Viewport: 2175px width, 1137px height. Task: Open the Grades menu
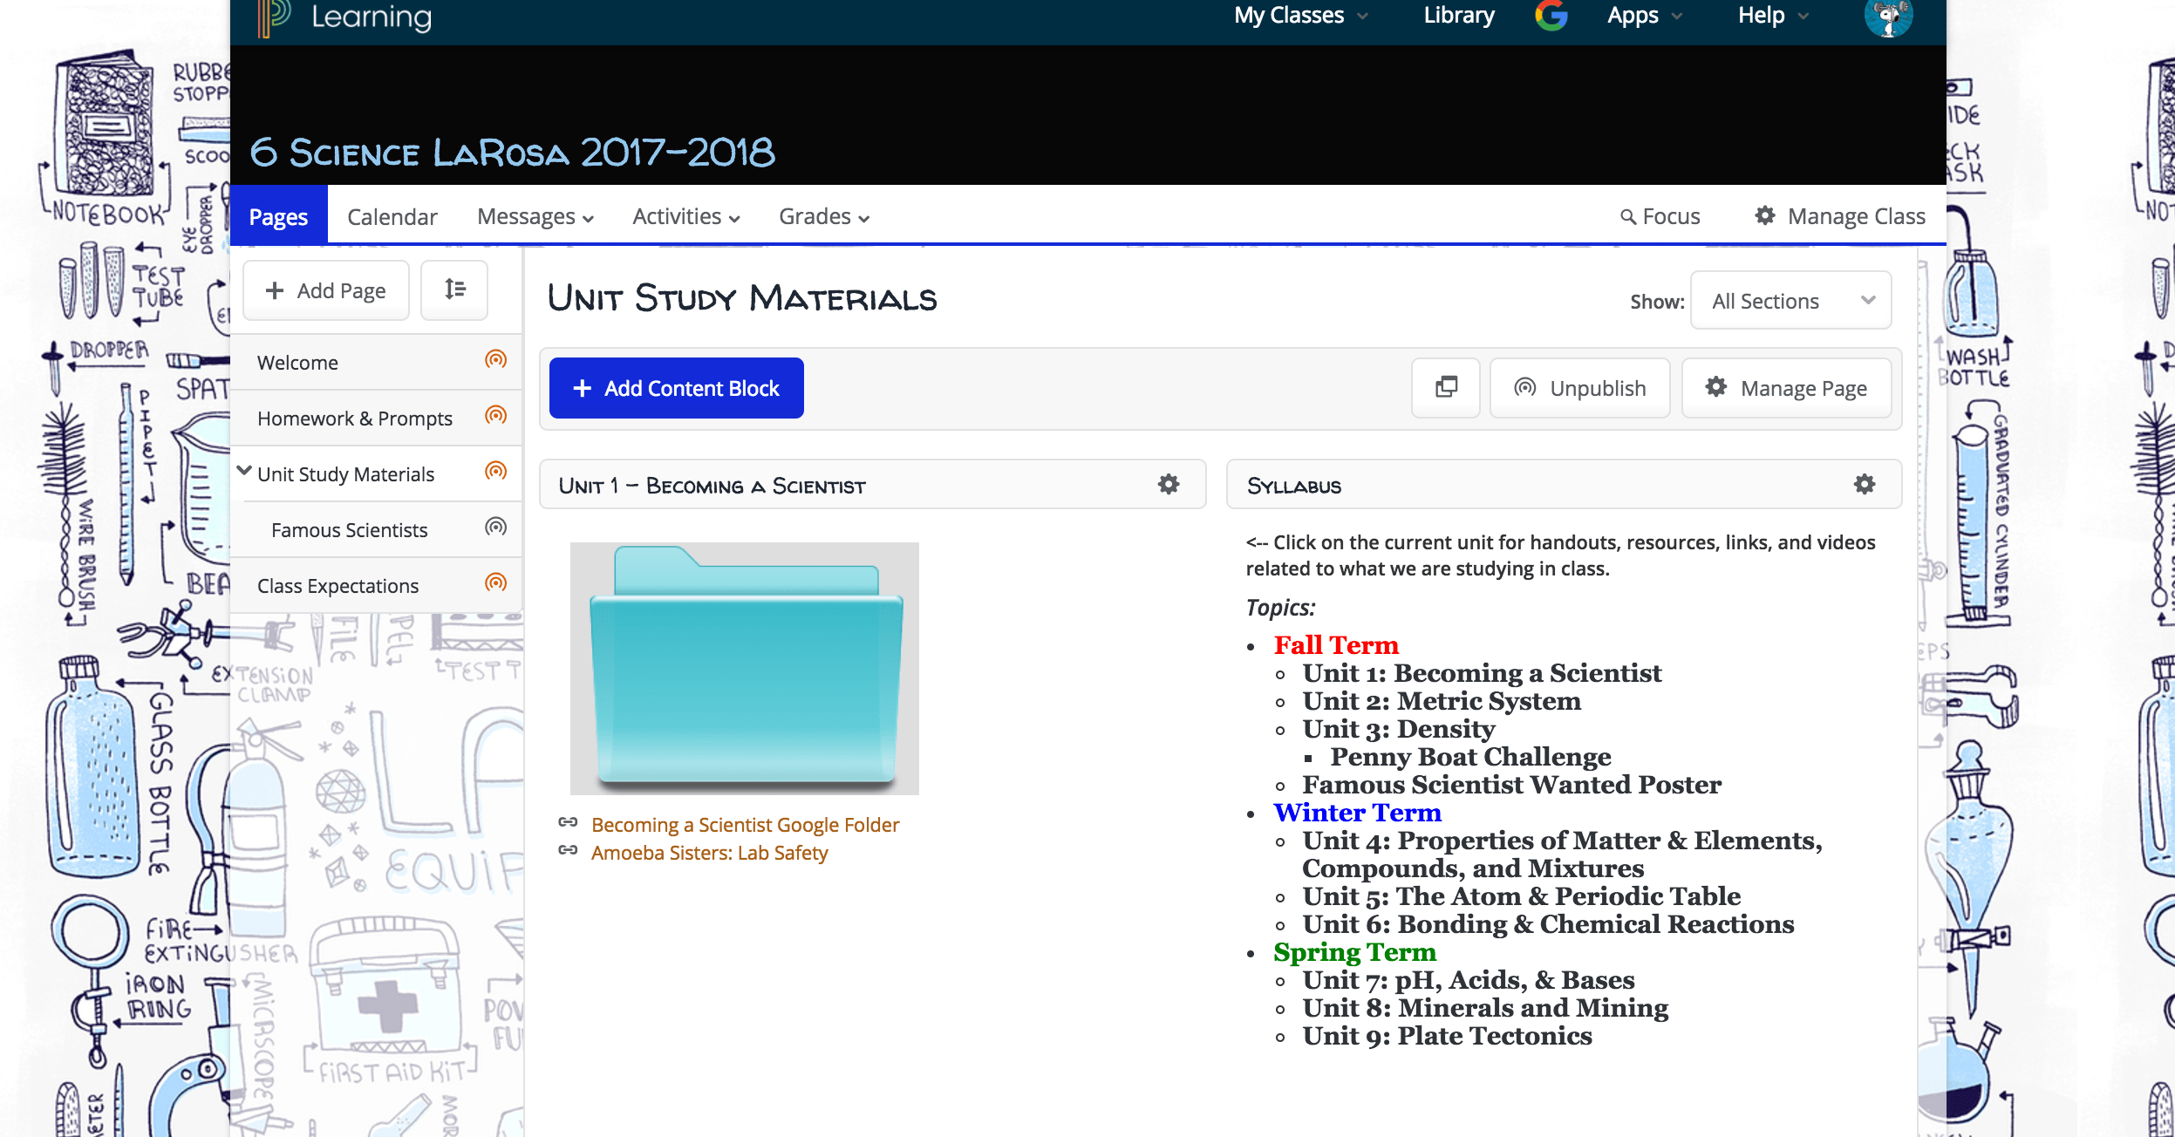point(823,216)
